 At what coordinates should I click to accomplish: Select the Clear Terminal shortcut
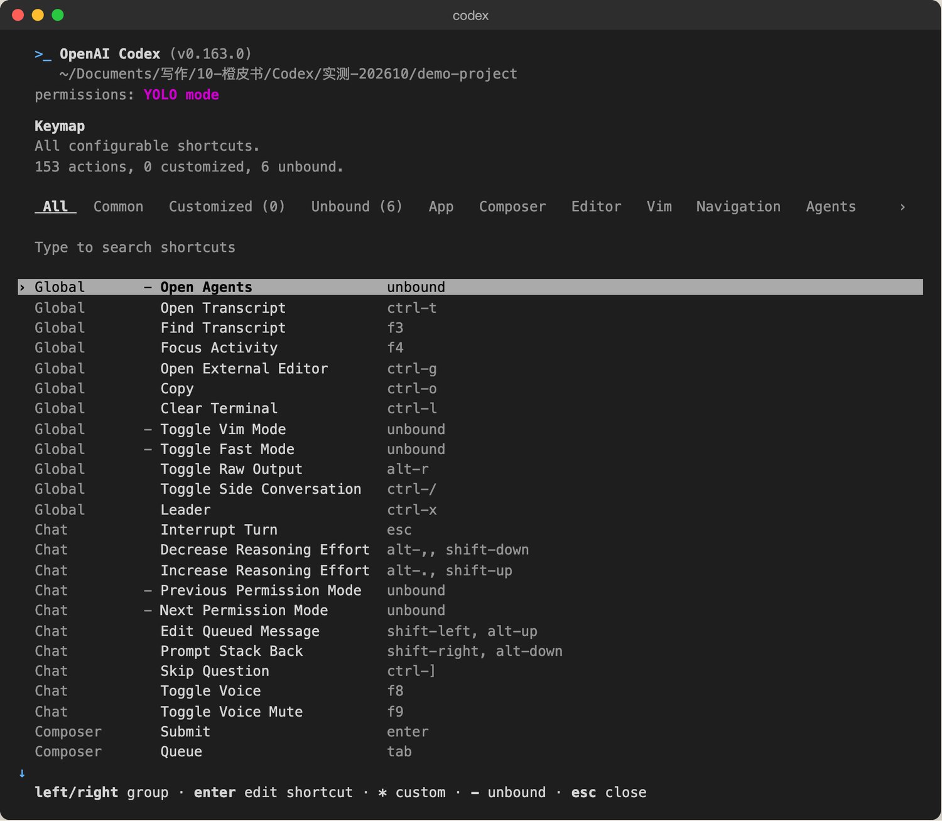(470, 409)
